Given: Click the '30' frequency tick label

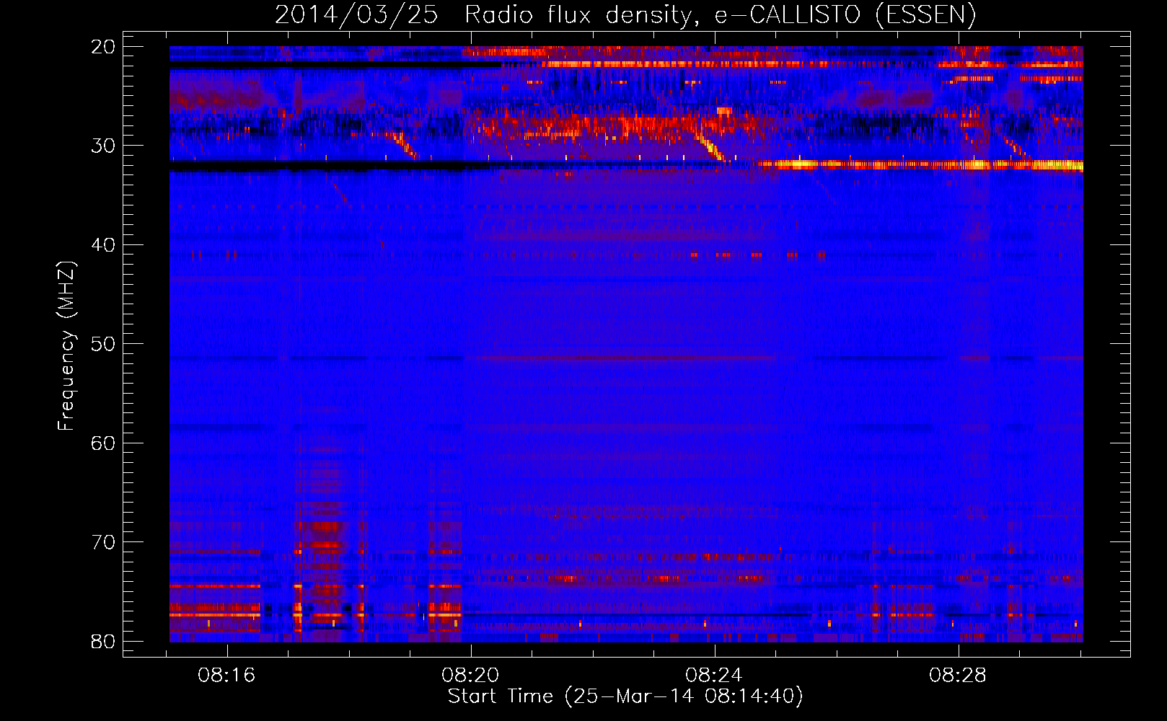Looking at the screenshot, I should point(103,146).
